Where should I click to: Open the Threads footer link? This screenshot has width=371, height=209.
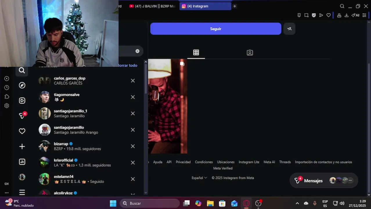[285, 162]
